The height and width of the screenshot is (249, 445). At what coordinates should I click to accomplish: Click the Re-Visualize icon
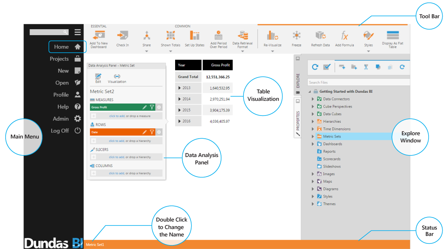(x=272, y=36)
